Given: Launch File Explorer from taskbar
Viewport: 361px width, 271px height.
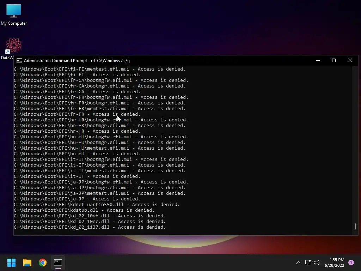Looking at the screenshot, I should tap(27, 263).
